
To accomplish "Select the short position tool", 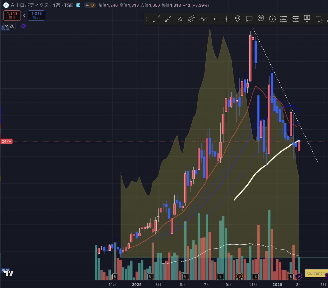I will click(x=295, y=19).
